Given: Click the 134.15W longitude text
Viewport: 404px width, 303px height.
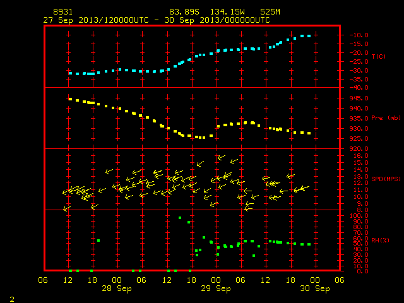Looking at the screenshot, I should (x=227, y=12).
